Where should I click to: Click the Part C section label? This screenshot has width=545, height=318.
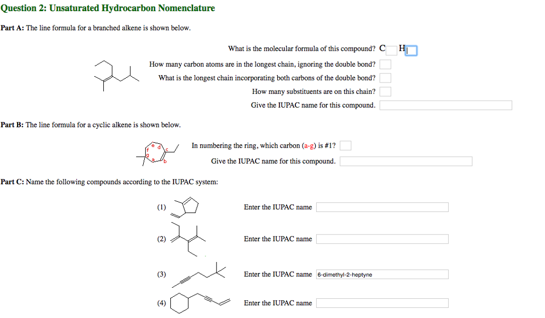[x=12, y=182]
